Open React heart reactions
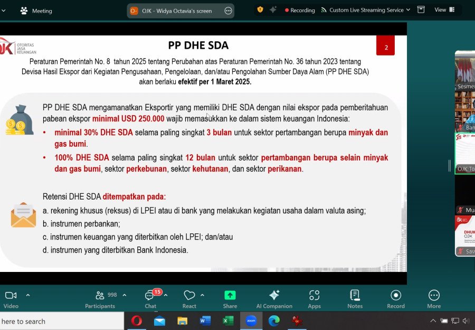 pyautogui.click(x=189, y=299)
